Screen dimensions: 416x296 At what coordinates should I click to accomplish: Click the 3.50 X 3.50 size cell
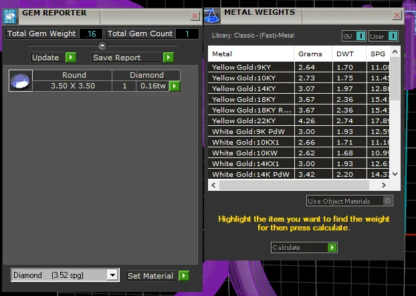pyautogui.click(x=73, y=86)
